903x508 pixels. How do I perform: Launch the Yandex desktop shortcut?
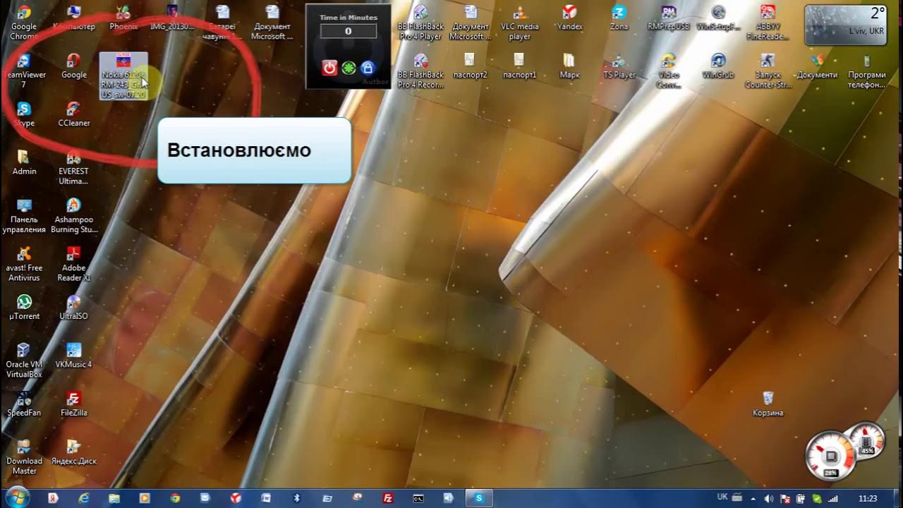tap(569, 18)
